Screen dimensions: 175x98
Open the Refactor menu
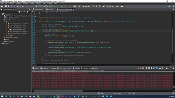click(18, 4)
